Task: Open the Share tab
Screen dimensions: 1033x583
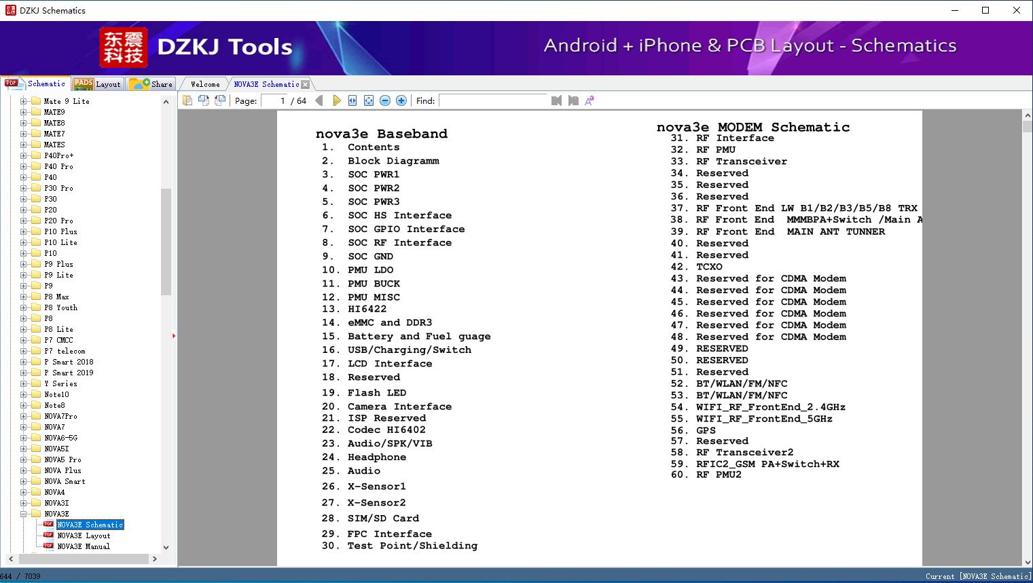Action: tap(151, 84)
